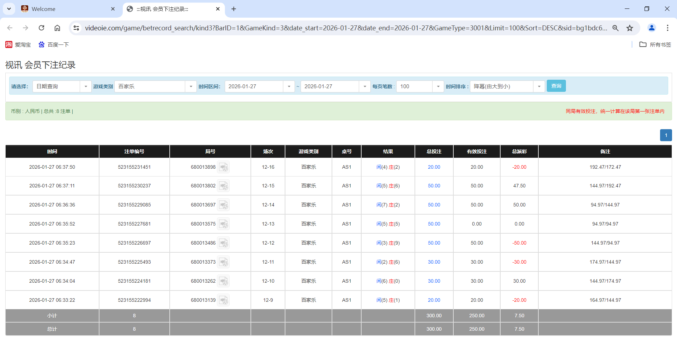Open the browser menu with three dots
Screen dimensions: 677x342
667,28
